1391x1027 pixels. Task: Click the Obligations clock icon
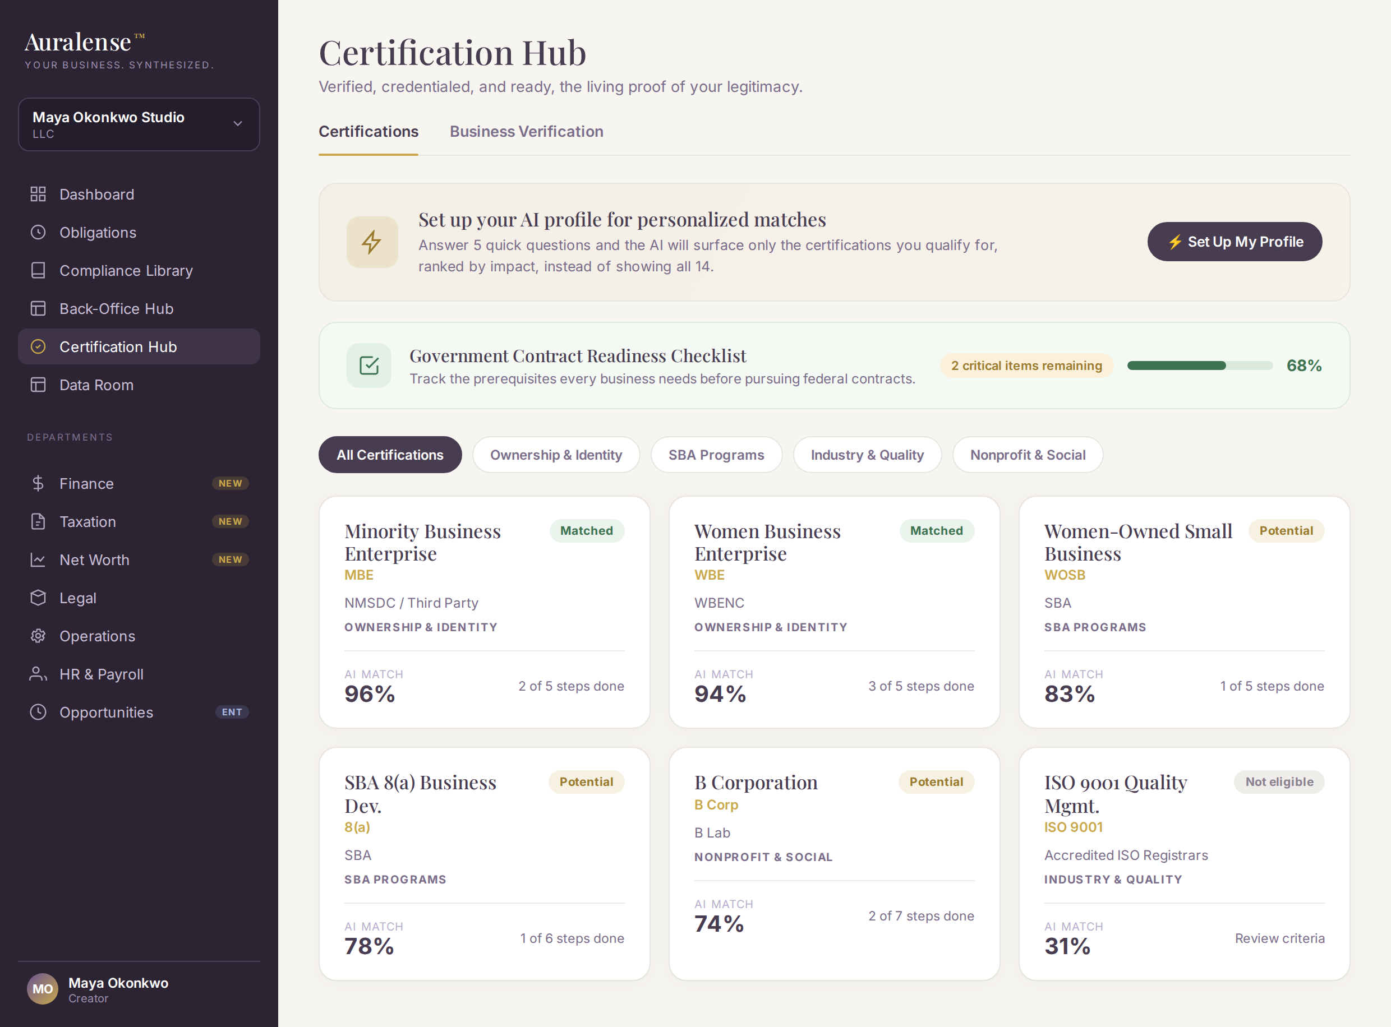(38, 232)
